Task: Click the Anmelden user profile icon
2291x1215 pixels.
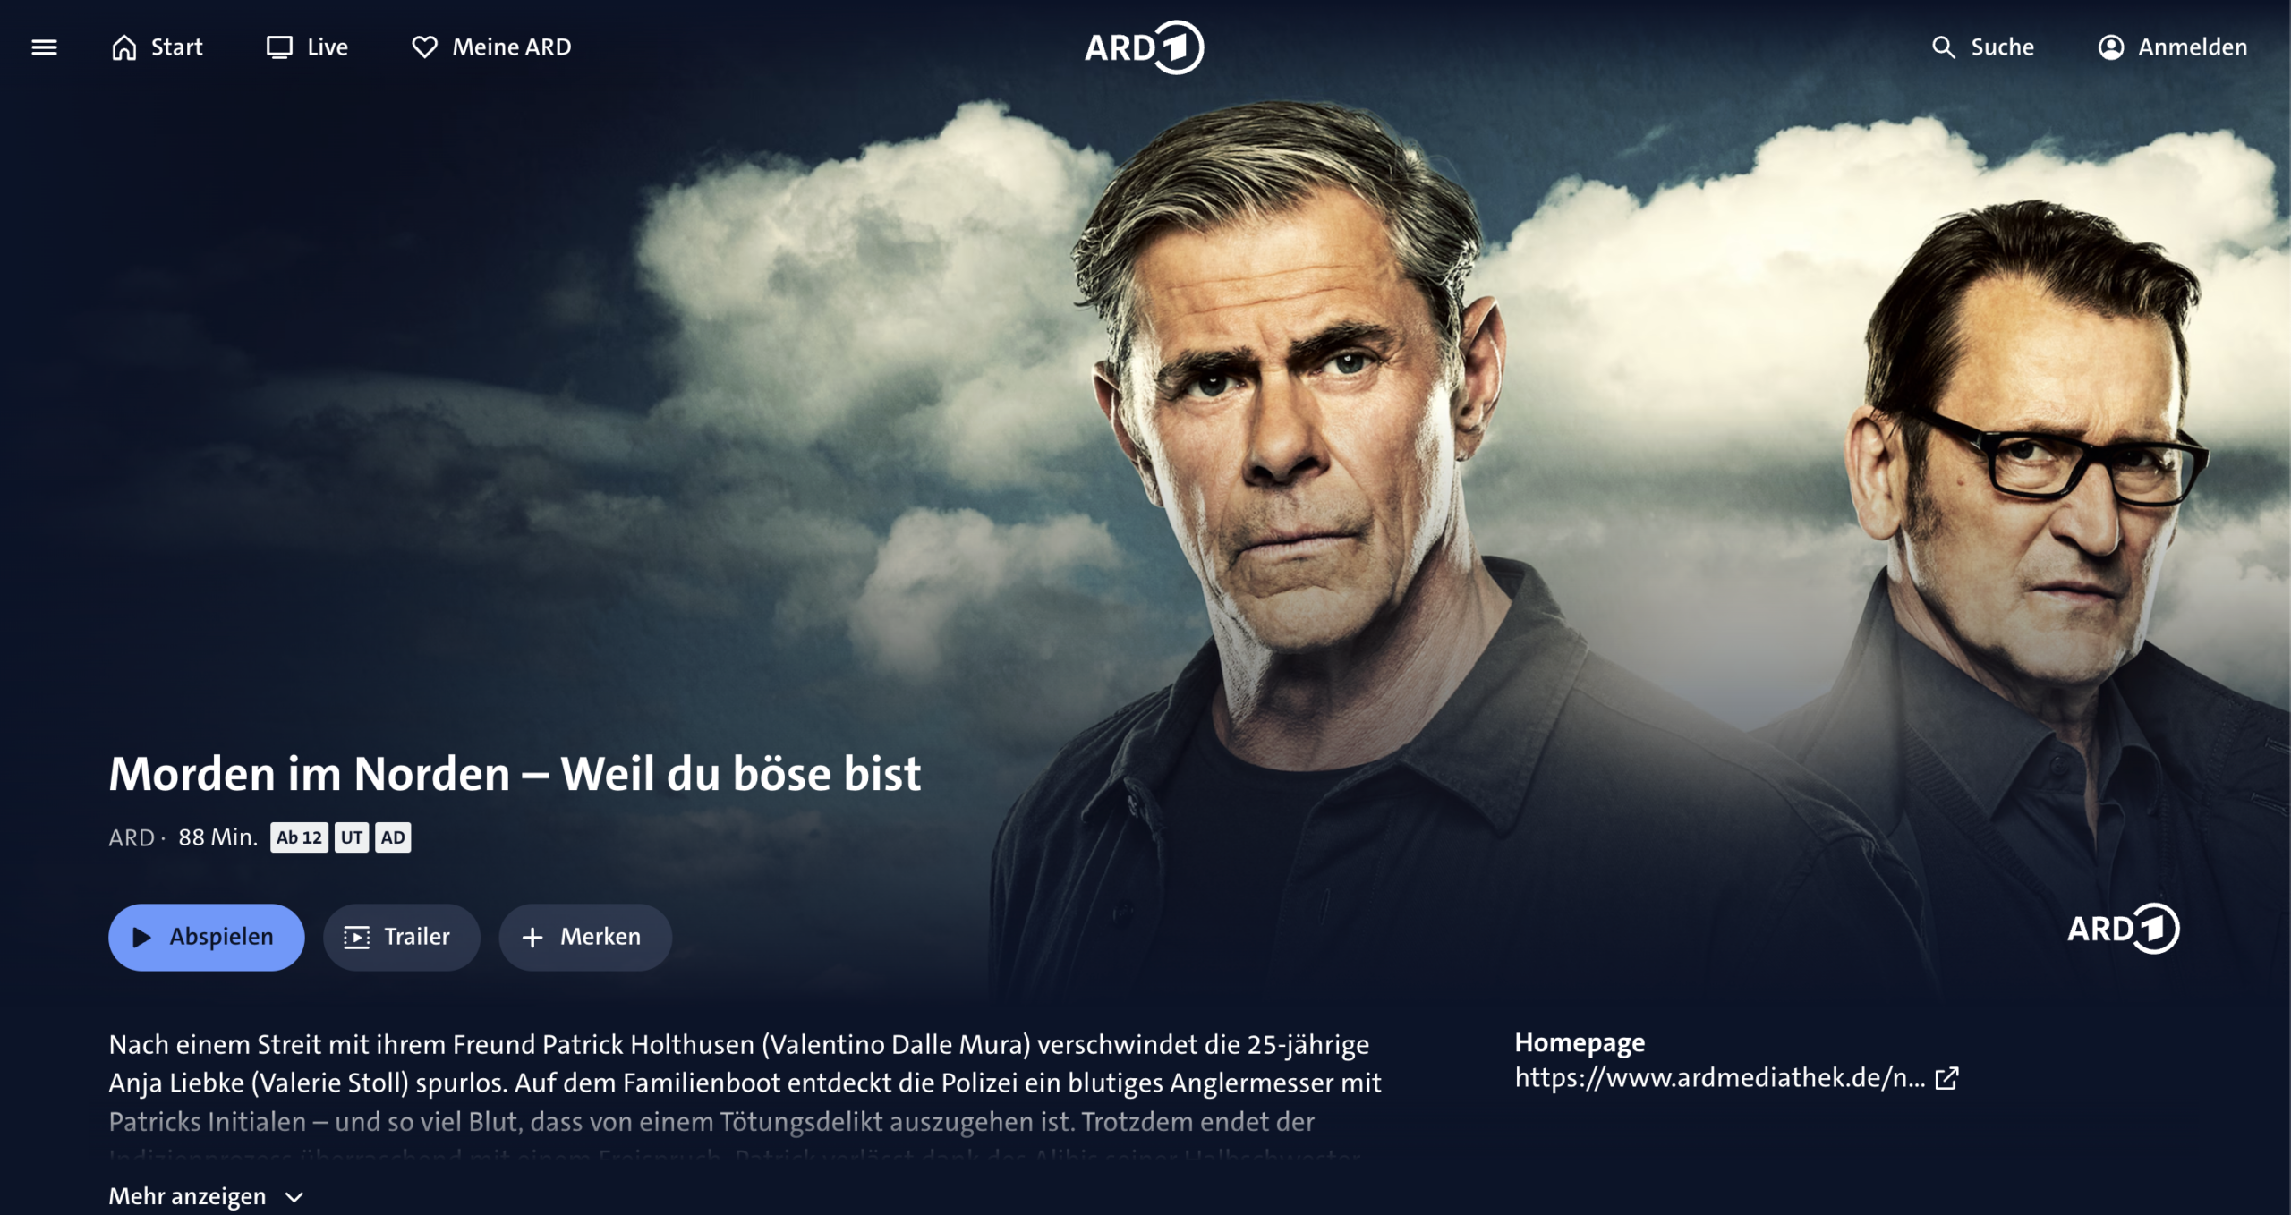Action: (2111, 47)
